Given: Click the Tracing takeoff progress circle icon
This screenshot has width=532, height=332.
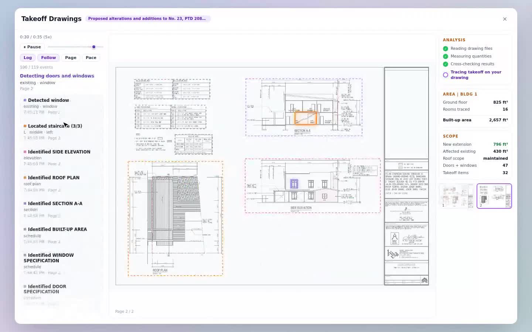Looking at the screenshot, I should [446, 75].
